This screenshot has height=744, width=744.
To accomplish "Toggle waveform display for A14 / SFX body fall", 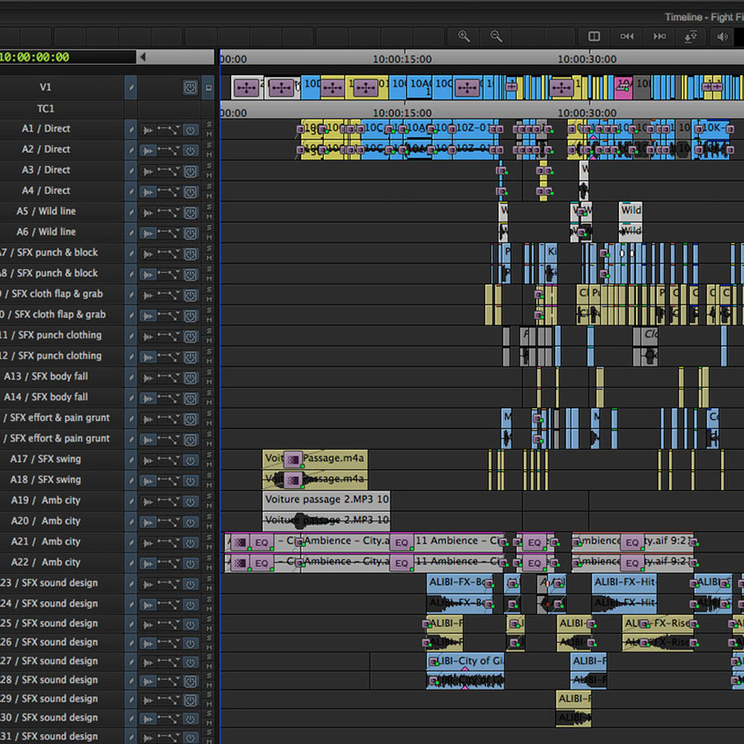I will (x=148, y=399).
